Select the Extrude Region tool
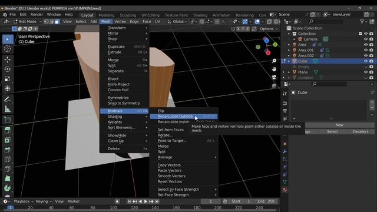 pos(8,131)
